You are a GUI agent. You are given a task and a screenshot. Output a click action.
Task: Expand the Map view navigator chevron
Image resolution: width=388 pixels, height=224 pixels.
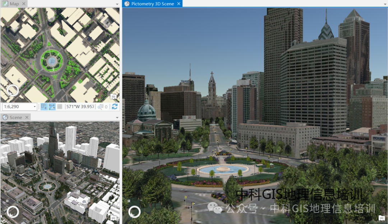coord(7,80)
